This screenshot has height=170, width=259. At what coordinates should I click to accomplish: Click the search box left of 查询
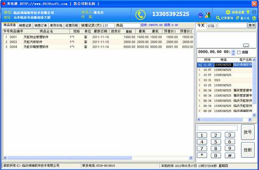(x=232, y=26)
